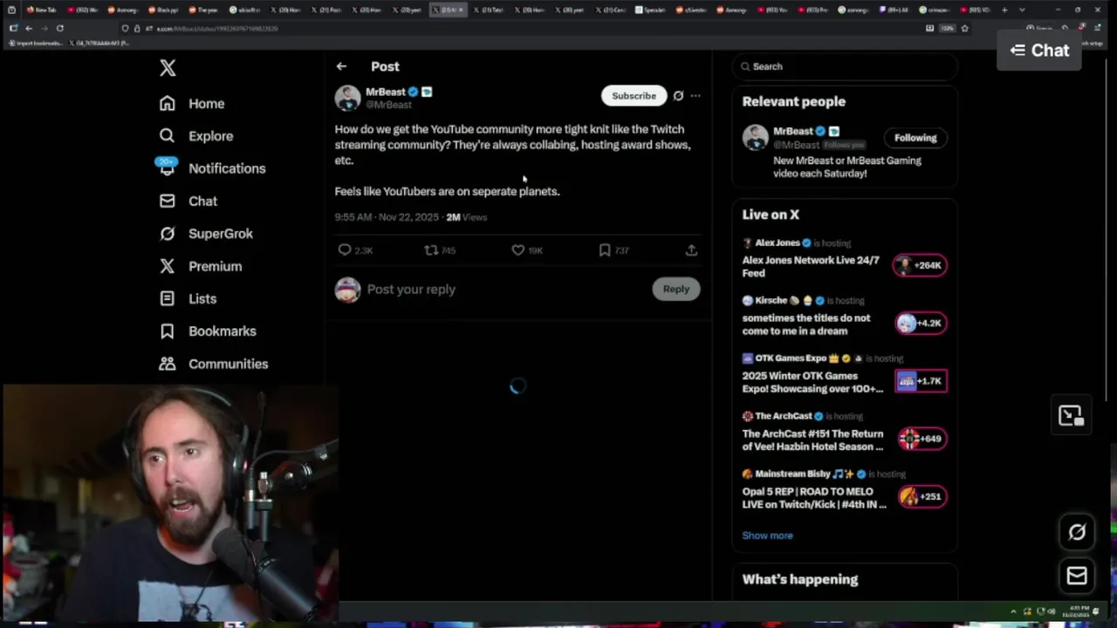Click the post timestamp Nov 22, 2025
1117x628 pixels.
387,217
